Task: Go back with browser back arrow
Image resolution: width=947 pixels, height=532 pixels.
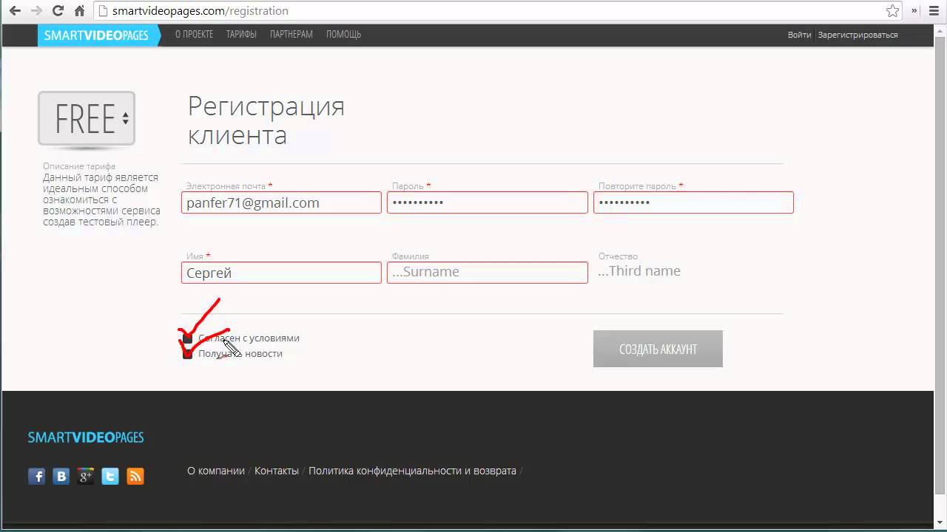Action: click(15, 11)
